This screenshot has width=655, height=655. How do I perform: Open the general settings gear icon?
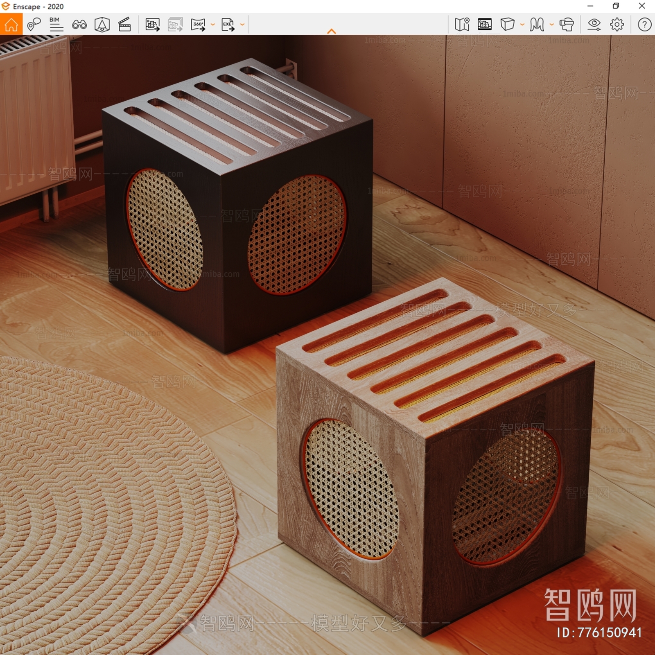(x=617, y=25)
